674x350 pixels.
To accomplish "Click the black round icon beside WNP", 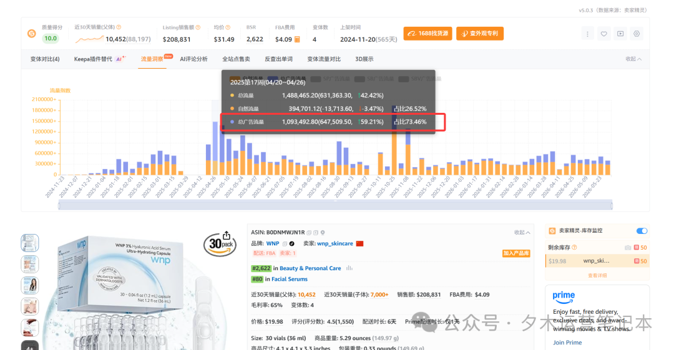I will tap(292, 244).
